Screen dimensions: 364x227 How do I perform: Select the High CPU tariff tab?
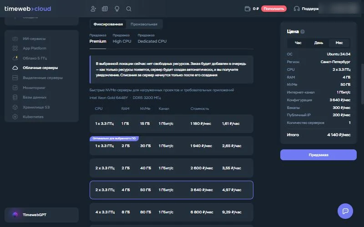(122, 41)
